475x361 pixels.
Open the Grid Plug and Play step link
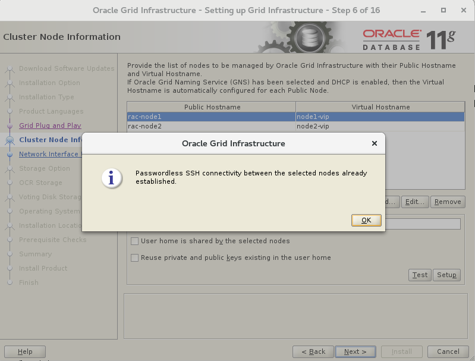(50, 125)
